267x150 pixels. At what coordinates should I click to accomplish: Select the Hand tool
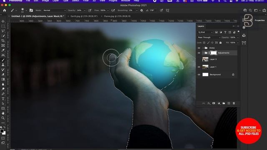point(3,113)
